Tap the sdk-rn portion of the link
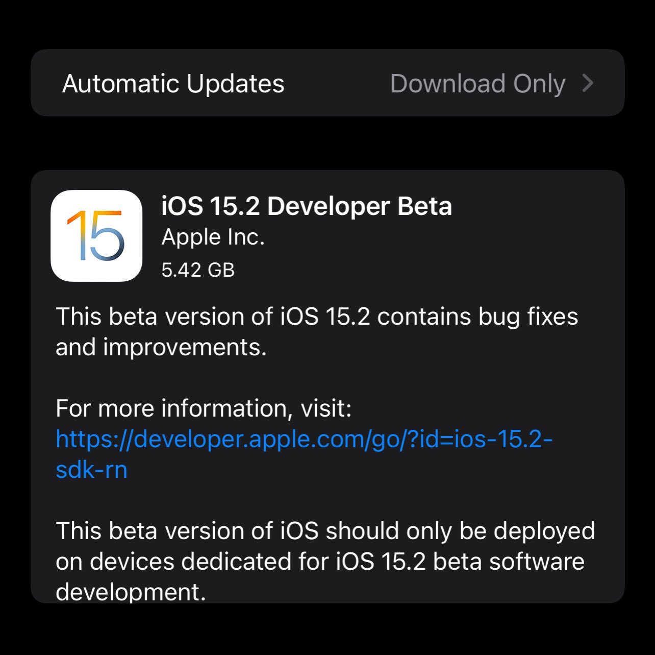This screenshot has height=655, width=655. pos(91,470)
